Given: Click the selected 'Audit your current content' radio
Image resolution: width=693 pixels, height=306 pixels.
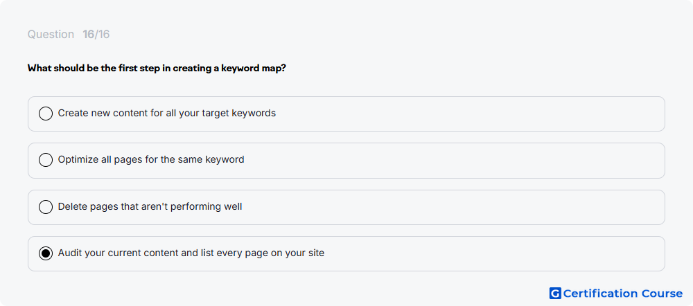Looking at the screenshot, I should point(46,253).
